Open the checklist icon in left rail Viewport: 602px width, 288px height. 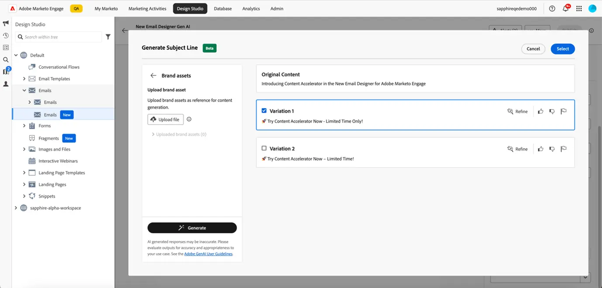(6, 48)
